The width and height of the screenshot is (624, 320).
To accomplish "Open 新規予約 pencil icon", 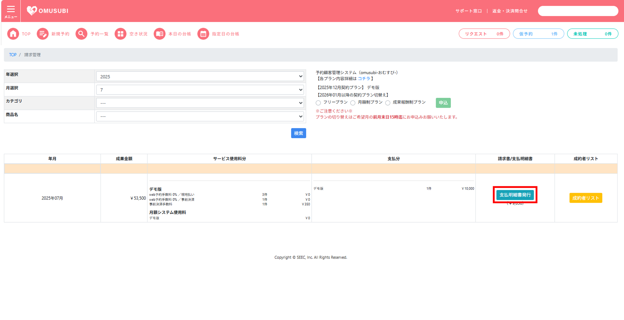I will [43, 34].
